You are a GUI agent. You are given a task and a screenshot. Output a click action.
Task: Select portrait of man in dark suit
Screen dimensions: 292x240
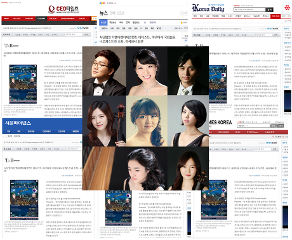click(x=188, y=71)
